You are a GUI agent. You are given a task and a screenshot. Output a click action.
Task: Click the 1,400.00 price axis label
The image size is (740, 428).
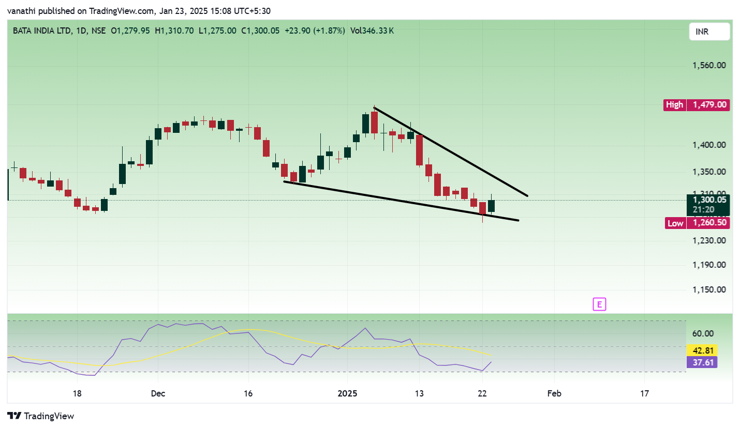click(710, 145)
